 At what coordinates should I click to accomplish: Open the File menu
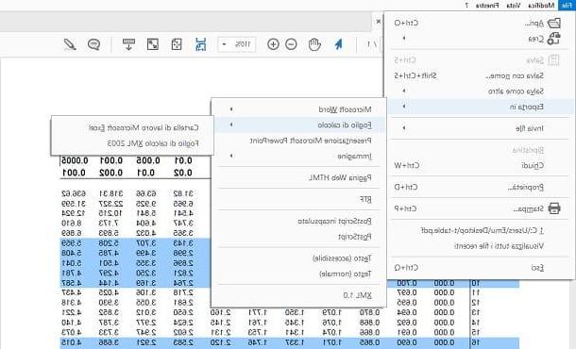(567, 5)
